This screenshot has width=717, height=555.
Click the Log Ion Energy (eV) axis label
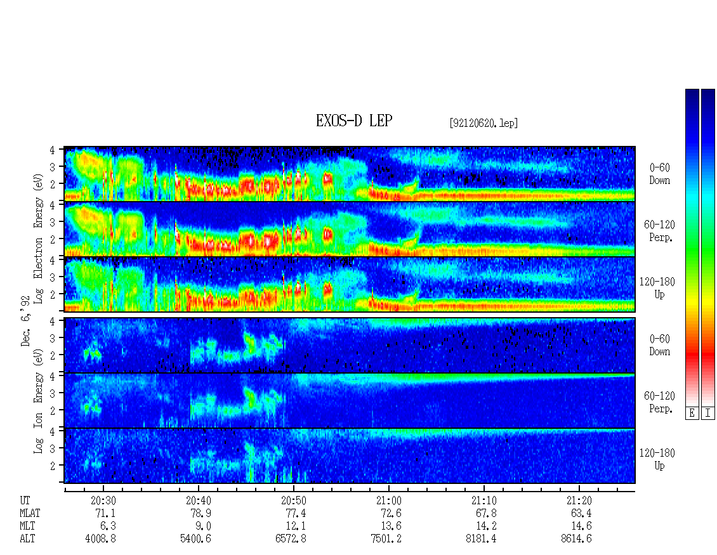click(38, 400)
